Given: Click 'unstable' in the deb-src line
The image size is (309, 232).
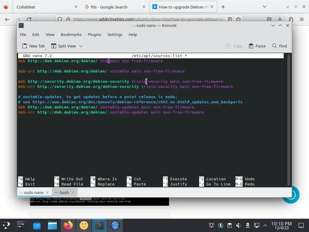Looking at the screenshot, I should point(119,71).
